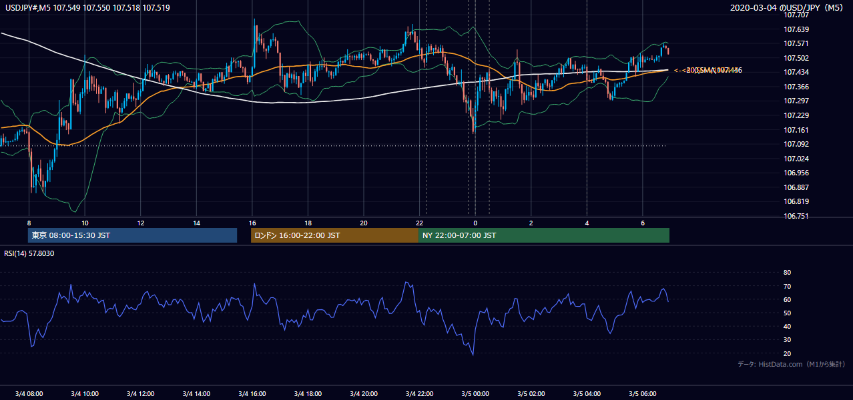853x400 pixels.
Task: Click RSI scale label 60
Action: pos(787,299)
